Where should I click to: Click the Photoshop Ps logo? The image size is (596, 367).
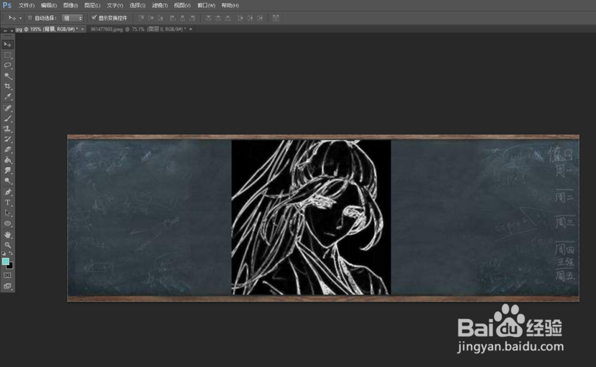[7, 5]
